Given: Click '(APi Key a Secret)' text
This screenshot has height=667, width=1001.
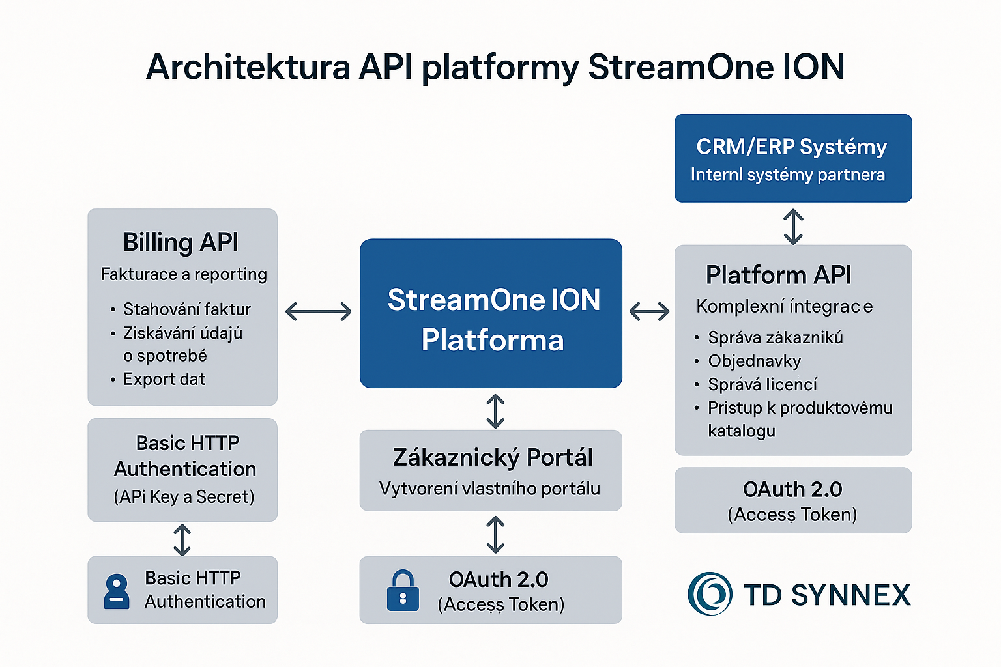Looking at the screenshot, I should pos(184,497).
